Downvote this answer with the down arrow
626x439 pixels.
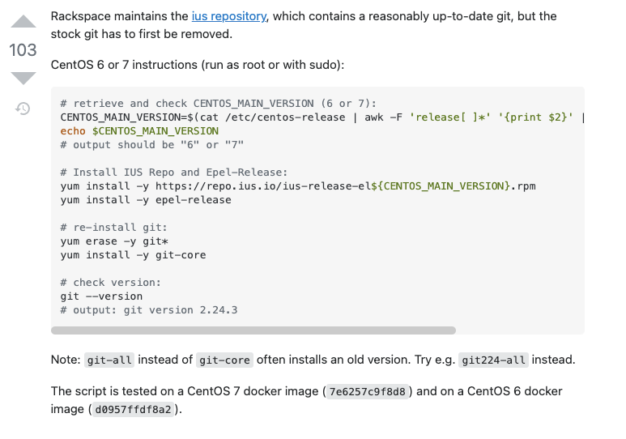click(x=23, y=78)
